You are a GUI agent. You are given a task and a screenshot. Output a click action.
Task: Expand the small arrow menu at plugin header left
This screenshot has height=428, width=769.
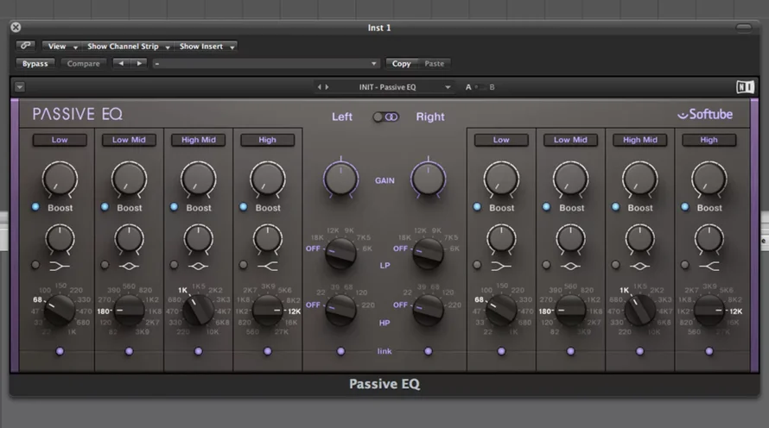20,87
